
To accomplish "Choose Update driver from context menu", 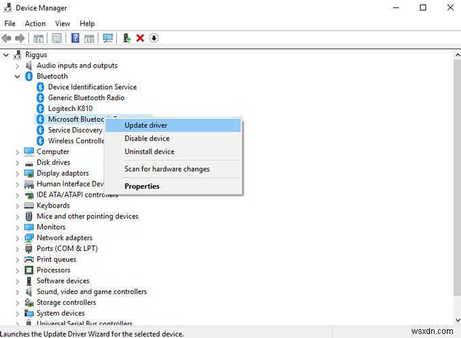I will tap(173, 125).
